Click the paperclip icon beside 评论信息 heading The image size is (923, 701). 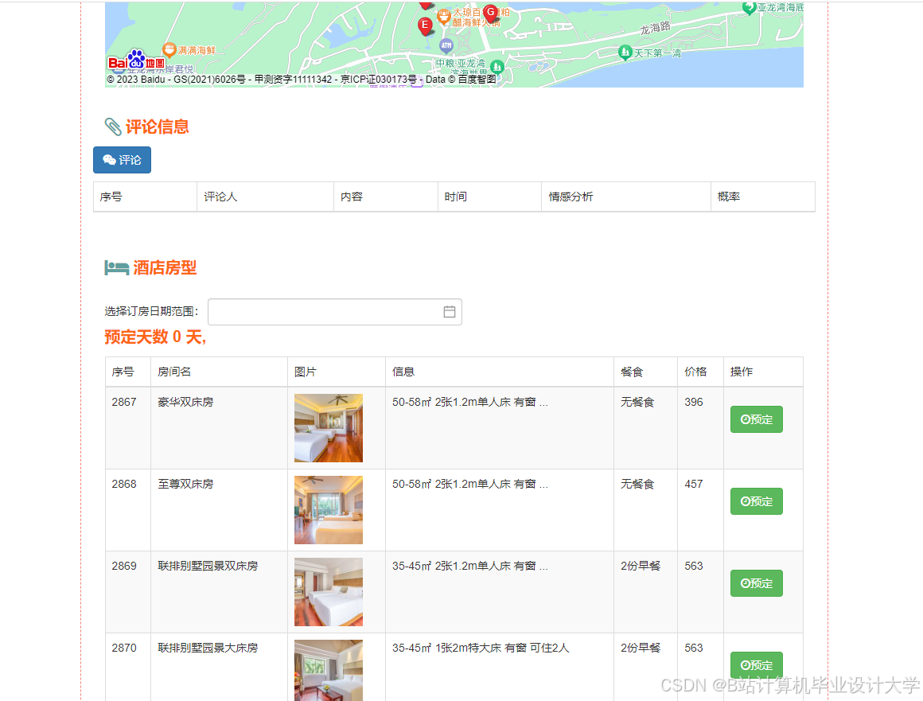click(x=112, y=126)
